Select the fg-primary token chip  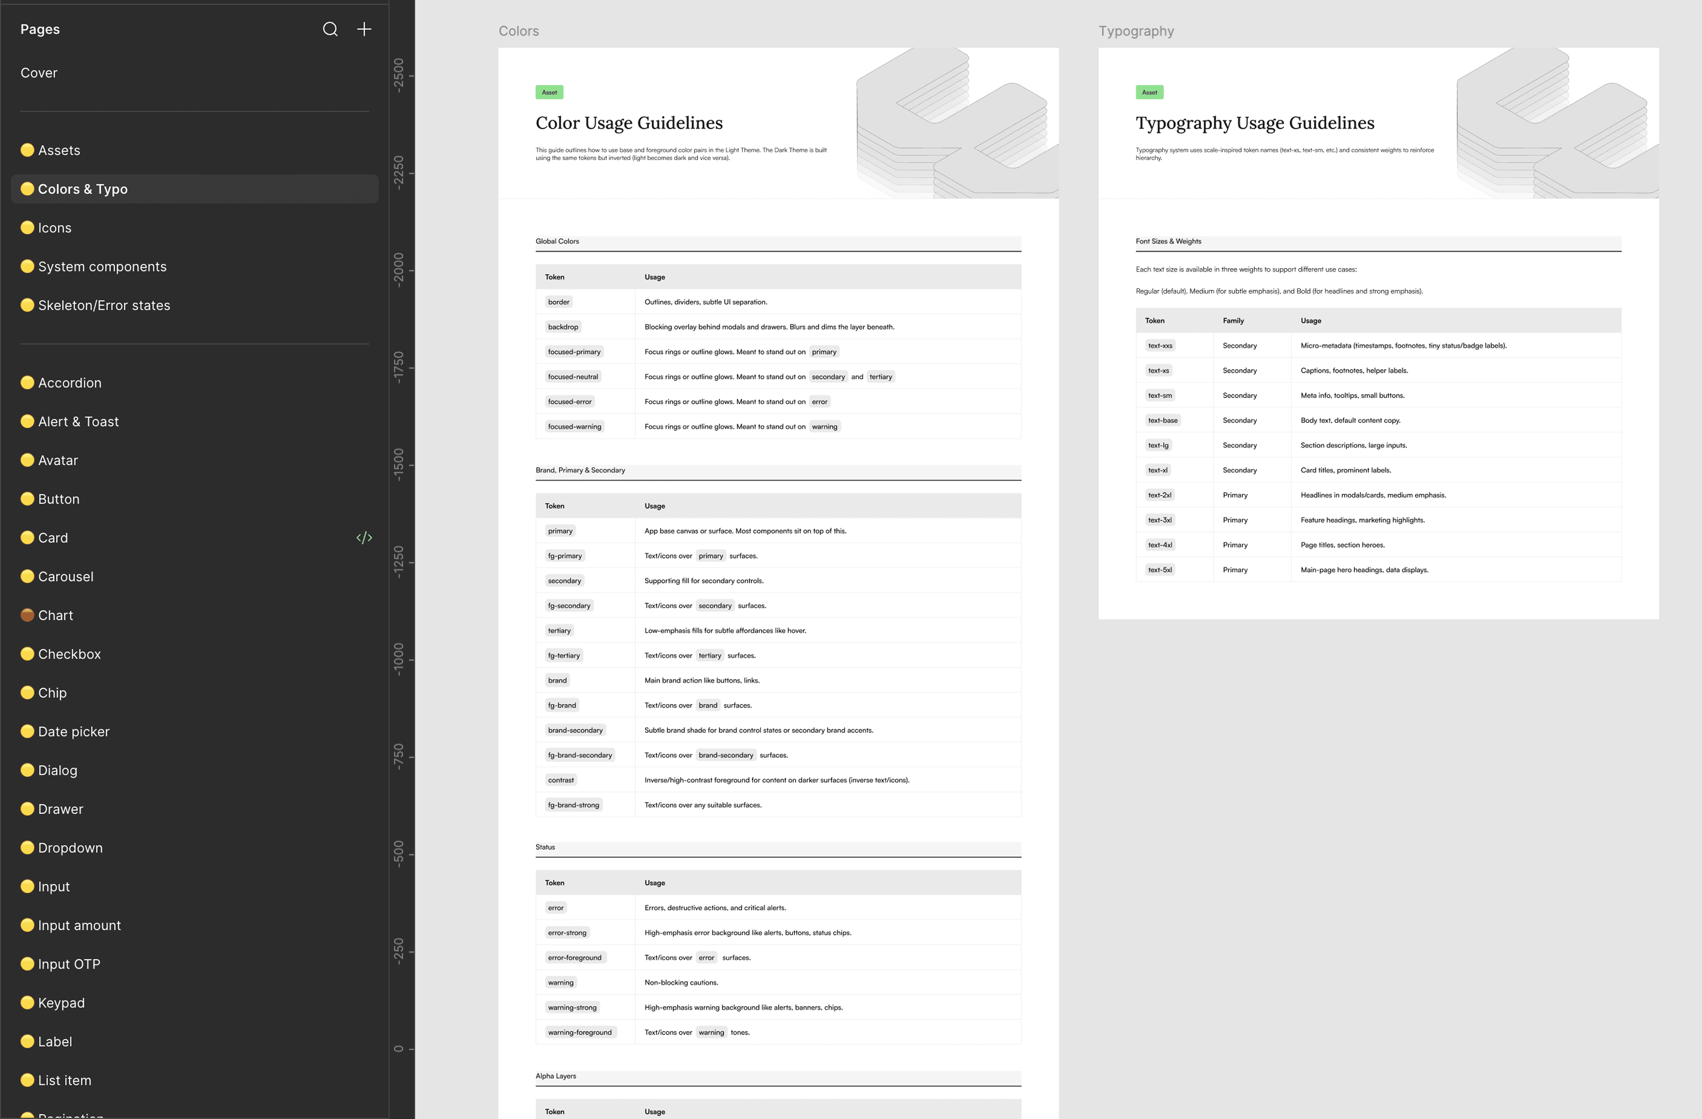point(565,556)
